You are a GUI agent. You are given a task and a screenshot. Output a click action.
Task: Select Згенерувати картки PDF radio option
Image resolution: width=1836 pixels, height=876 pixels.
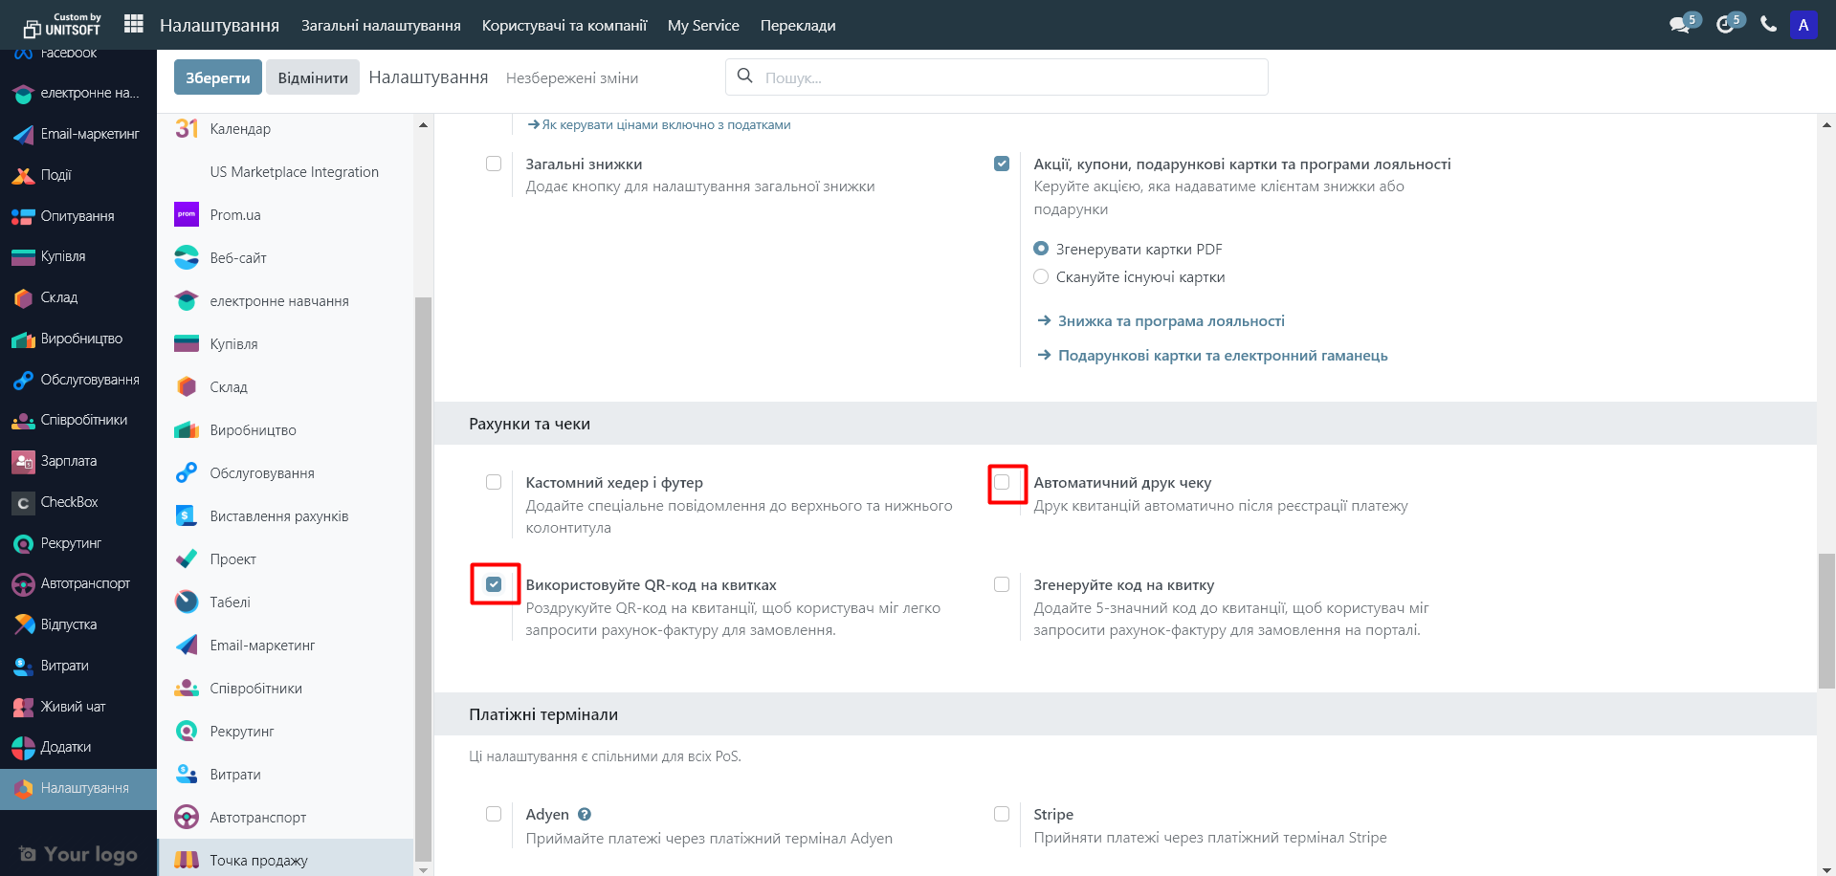(1041, 249)
